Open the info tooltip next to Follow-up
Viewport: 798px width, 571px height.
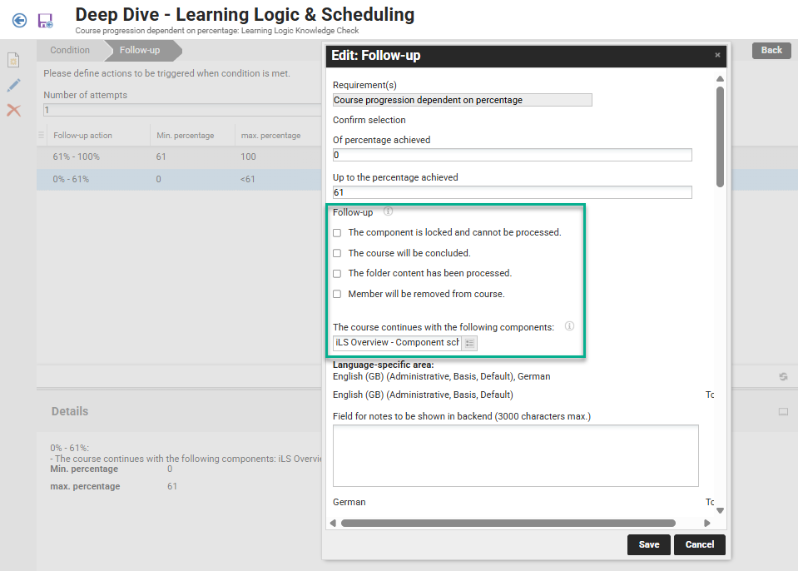pyautogui.click(x=387, y=211)
